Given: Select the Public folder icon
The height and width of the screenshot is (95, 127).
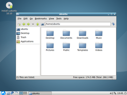Looking at the screenshot, I should pos(66,47).
